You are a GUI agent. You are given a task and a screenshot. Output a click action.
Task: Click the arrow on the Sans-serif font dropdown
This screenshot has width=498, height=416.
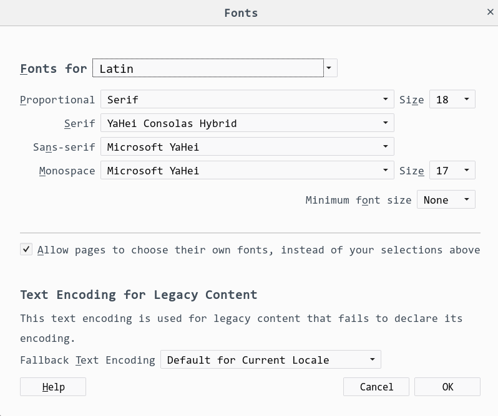click(x=385, y=146)
